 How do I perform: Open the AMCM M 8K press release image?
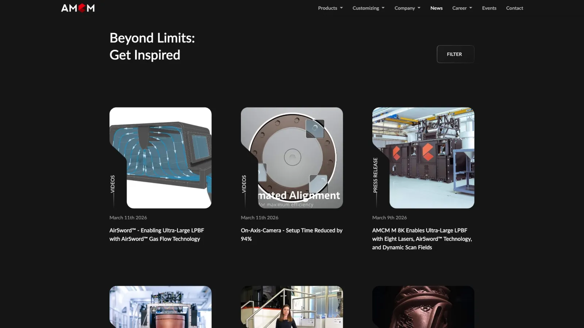point(423,158)
